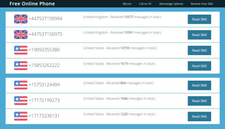Click text 'Received 1046 messages in total'
This screenshot has height=129, width=225.
130,98
